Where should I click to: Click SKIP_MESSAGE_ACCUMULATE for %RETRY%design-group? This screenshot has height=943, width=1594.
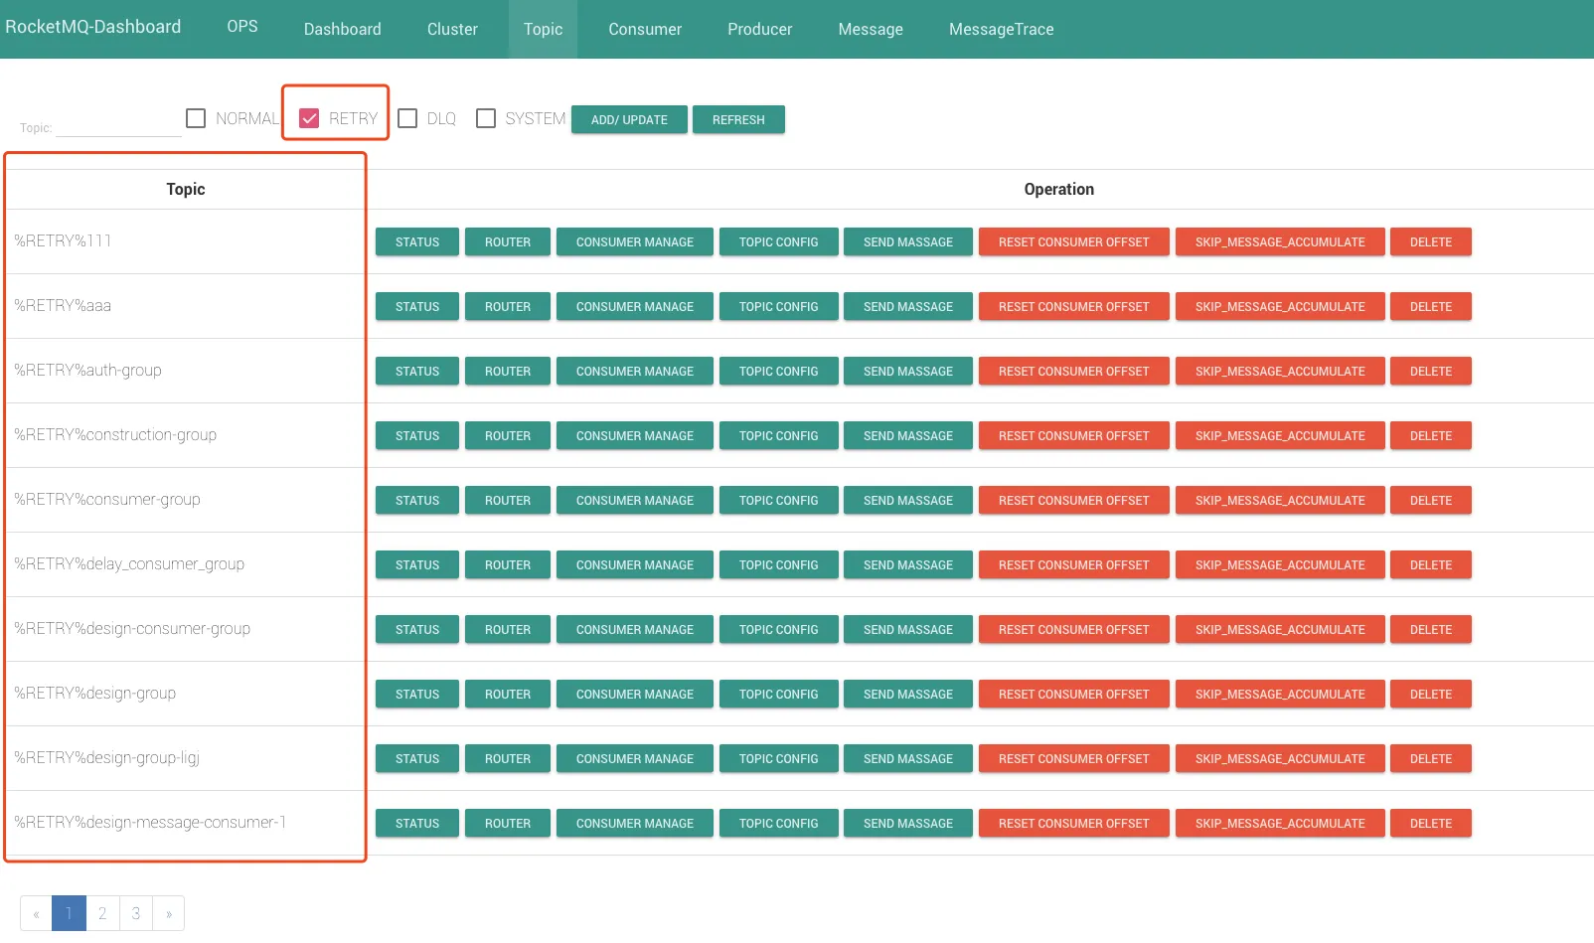coord(1279,694)
